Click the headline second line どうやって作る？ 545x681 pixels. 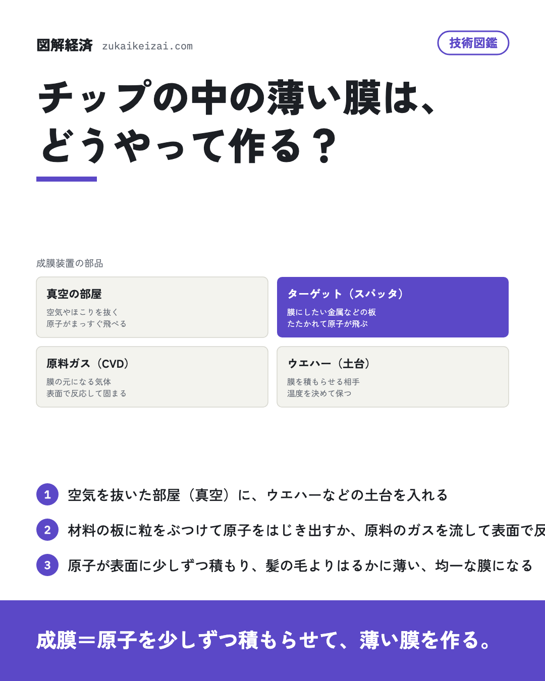[188, 146]
